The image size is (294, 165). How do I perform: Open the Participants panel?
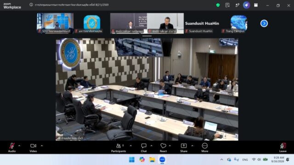119,148
